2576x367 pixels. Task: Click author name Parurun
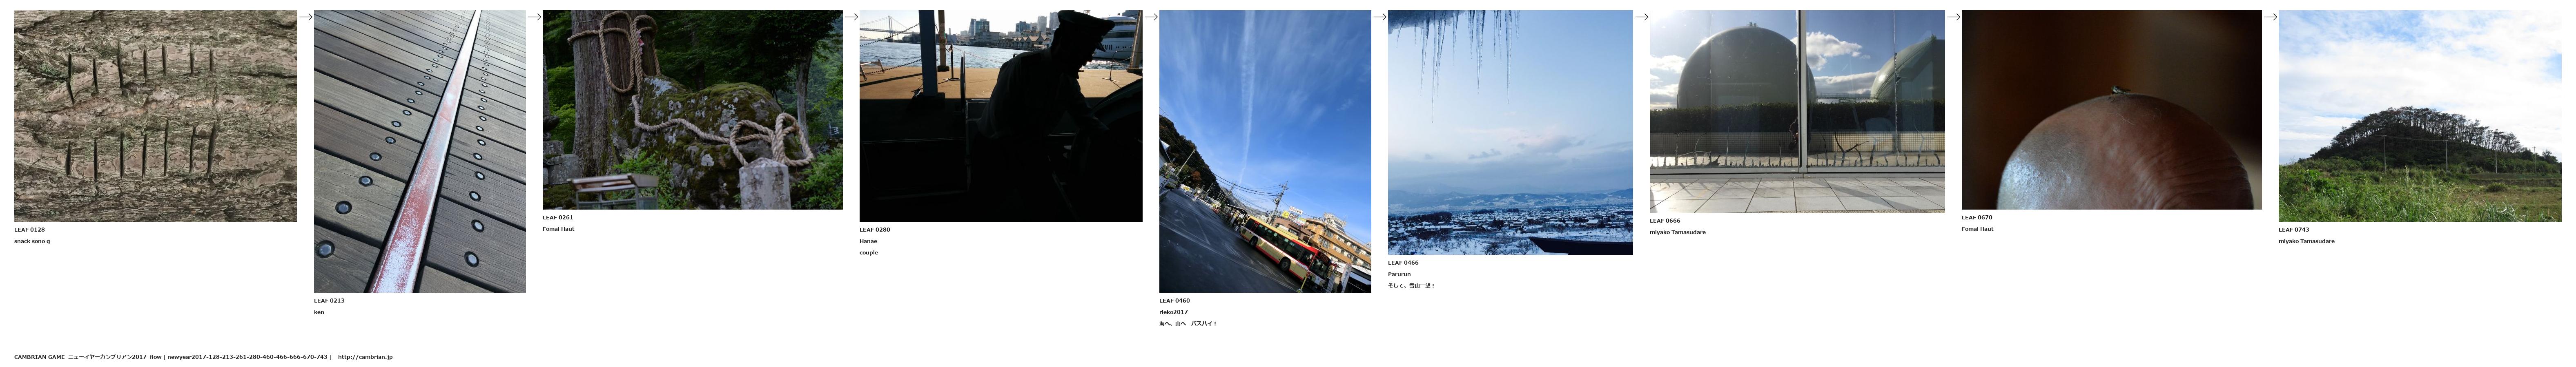[1399, 274]
